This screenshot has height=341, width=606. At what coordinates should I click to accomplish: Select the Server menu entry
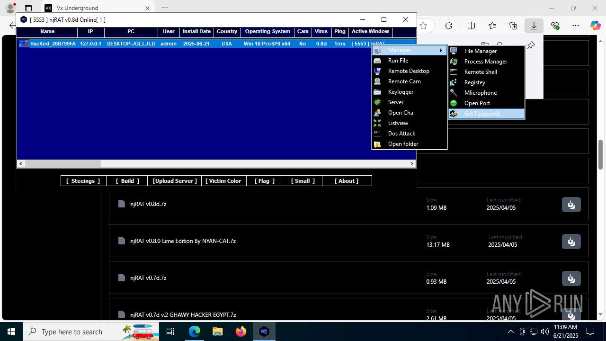[410, 102]
